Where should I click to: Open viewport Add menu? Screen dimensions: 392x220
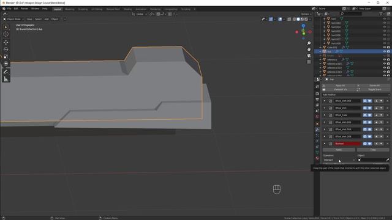click(47, 19)
